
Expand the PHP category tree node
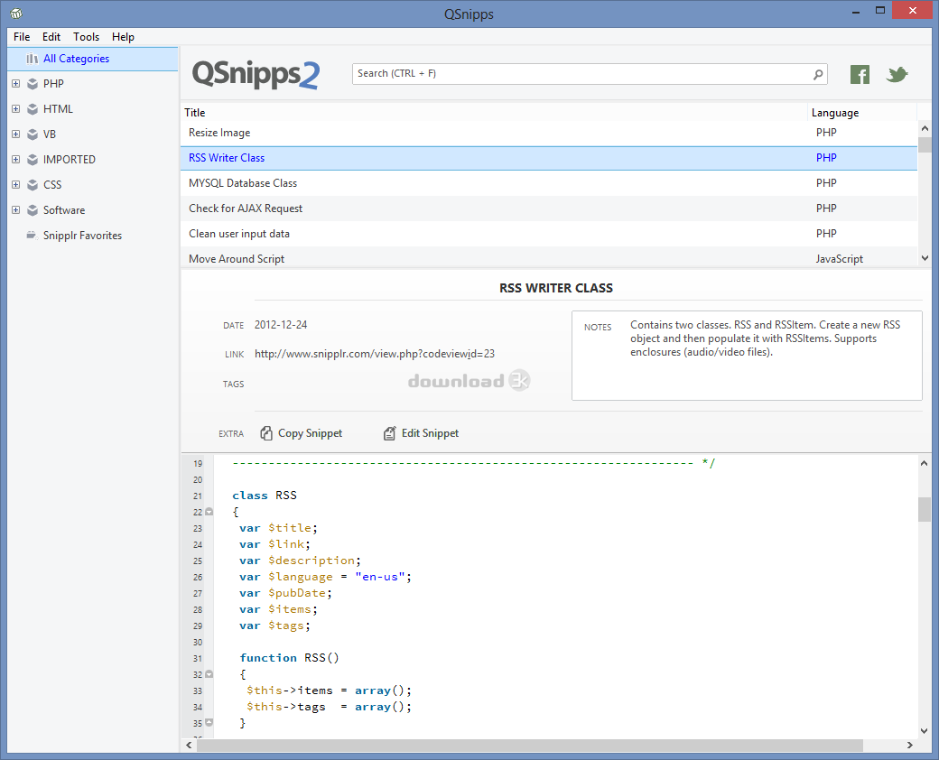pos(15,84)
